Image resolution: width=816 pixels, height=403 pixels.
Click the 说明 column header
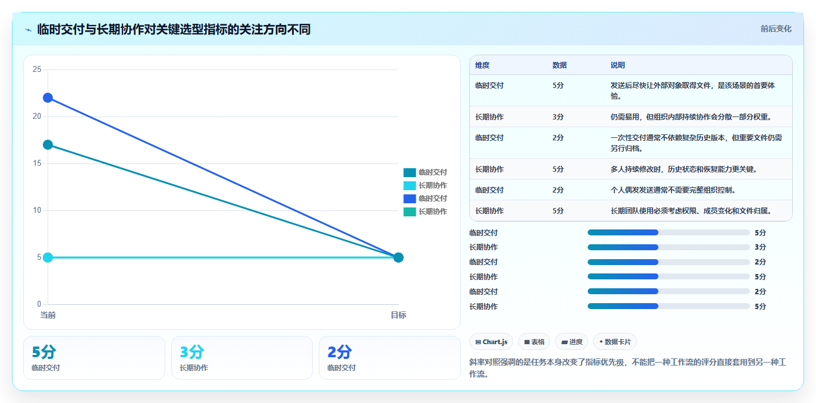tap(618, 65)
